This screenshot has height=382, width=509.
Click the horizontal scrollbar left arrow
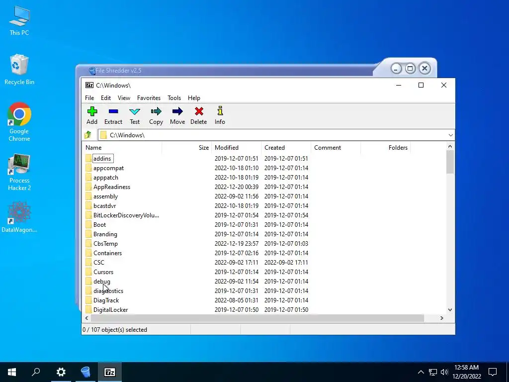pyautogui.click(x=86, y=318)
